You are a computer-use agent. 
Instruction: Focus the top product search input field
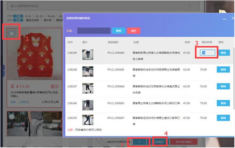(103, 6)
